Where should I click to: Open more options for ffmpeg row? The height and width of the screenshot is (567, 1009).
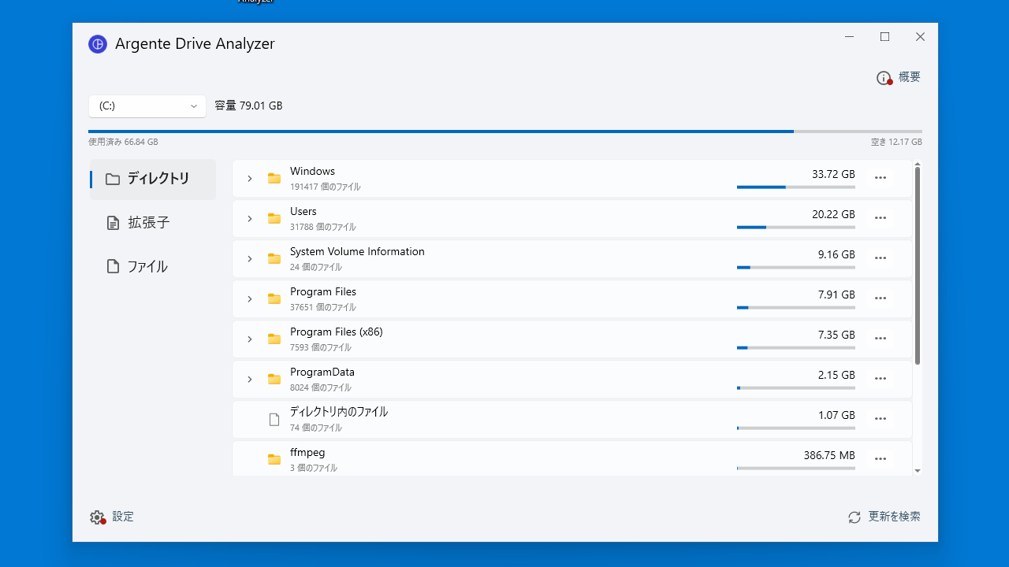coord(881,460)
